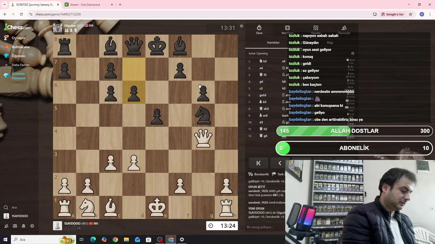This screenshot has width=435, height=244.
Task: Click the Terk resign flag button
Action: click(278, 174)
